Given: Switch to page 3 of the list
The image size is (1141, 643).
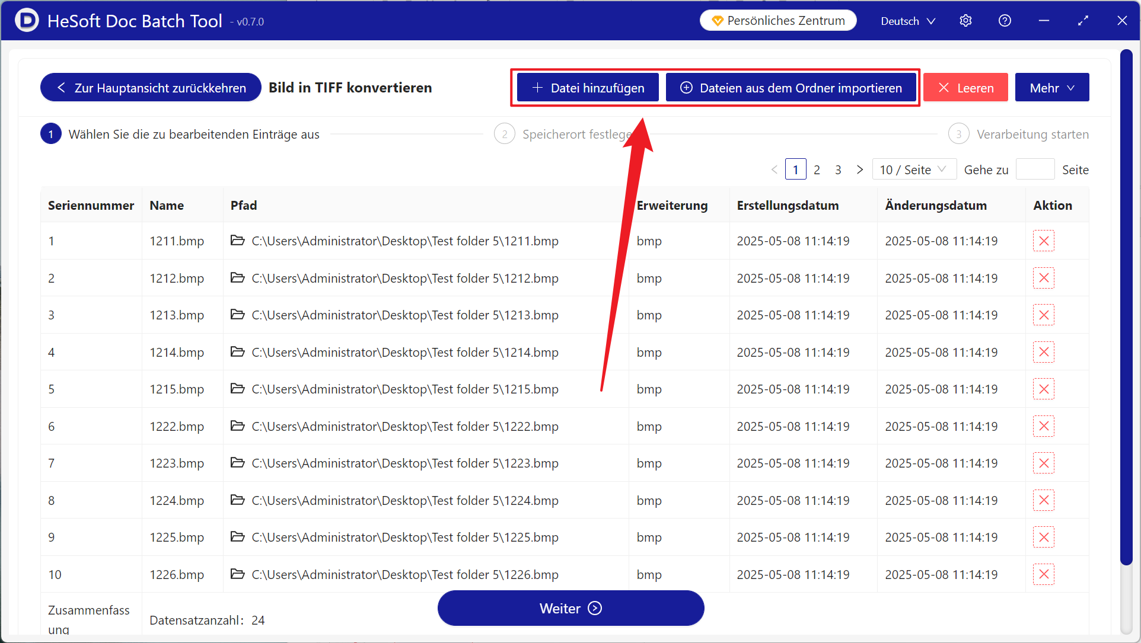Looking at the screenshot, I should tap(838, 170).
